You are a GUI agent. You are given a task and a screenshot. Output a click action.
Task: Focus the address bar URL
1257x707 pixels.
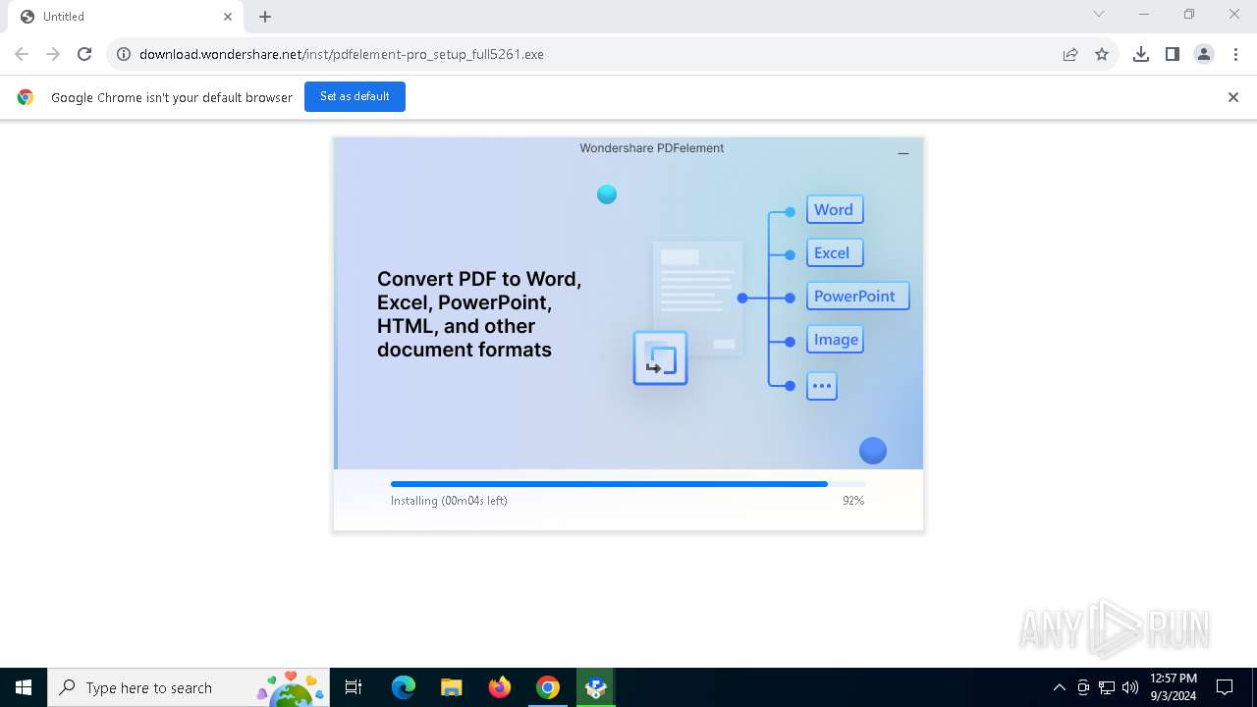(342, 54)
